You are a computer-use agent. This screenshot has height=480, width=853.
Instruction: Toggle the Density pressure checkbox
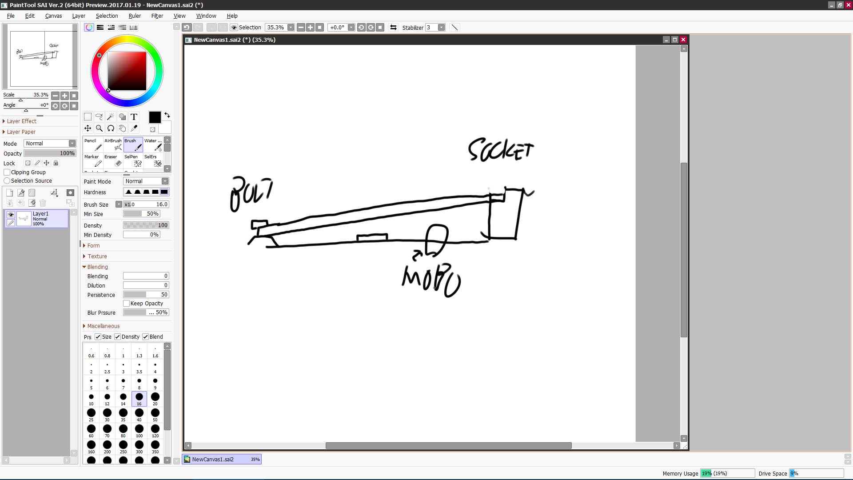pyautogui.click(x=118, y=336)
